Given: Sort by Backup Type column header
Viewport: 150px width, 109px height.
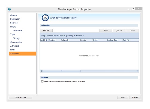Looking at the screenshot, I should pyautogui.click(x=115, y=40).
